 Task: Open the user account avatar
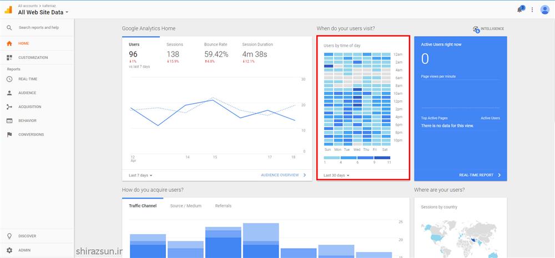pyautogui.click(x=545, y=9)
